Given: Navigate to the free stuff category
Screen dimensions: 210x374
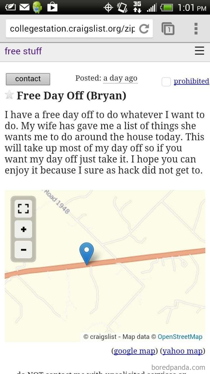Looking at the screenshot, I should point(23,51).
